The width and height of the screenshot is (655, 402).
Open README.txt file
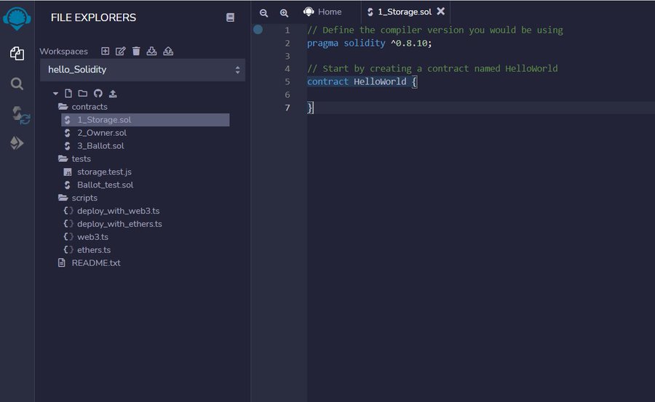[95, 263]
